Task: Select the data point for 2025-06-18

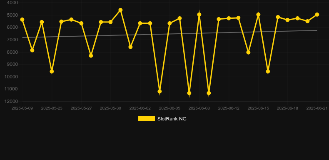Action: coord(287,20)
